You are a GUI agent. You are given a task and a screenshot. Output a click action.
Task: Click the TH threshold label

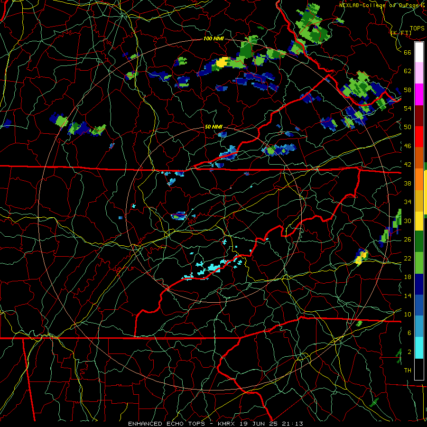click(x=408, y=371)
